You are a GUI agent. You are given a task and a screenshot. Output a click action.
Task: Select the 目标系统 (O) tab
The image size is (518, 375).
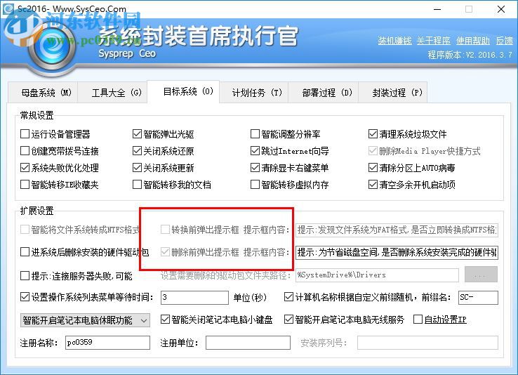point(183,91)
